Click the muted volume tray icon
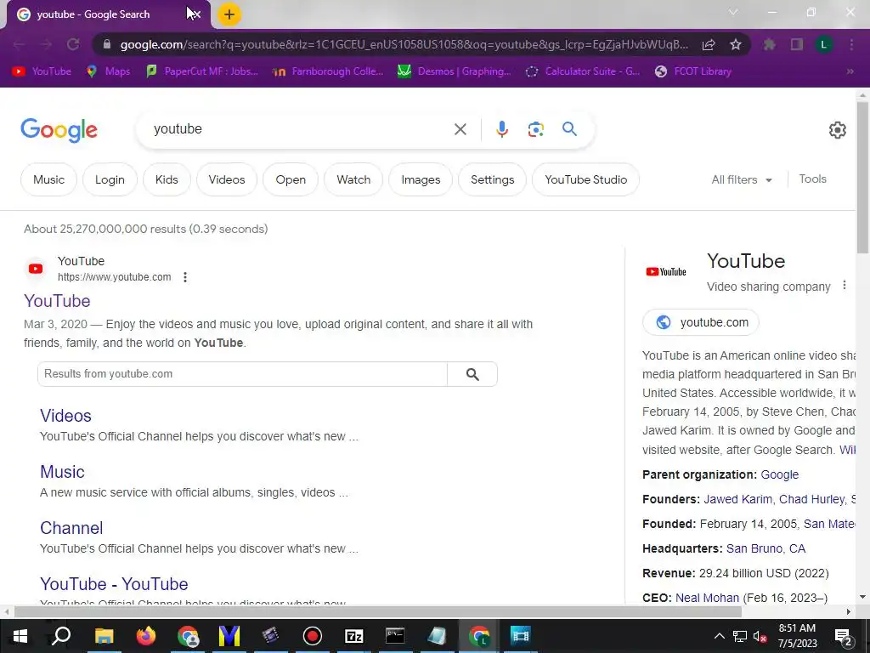The image size is (870, 653). pyautogui.click(x=760, y=636)
